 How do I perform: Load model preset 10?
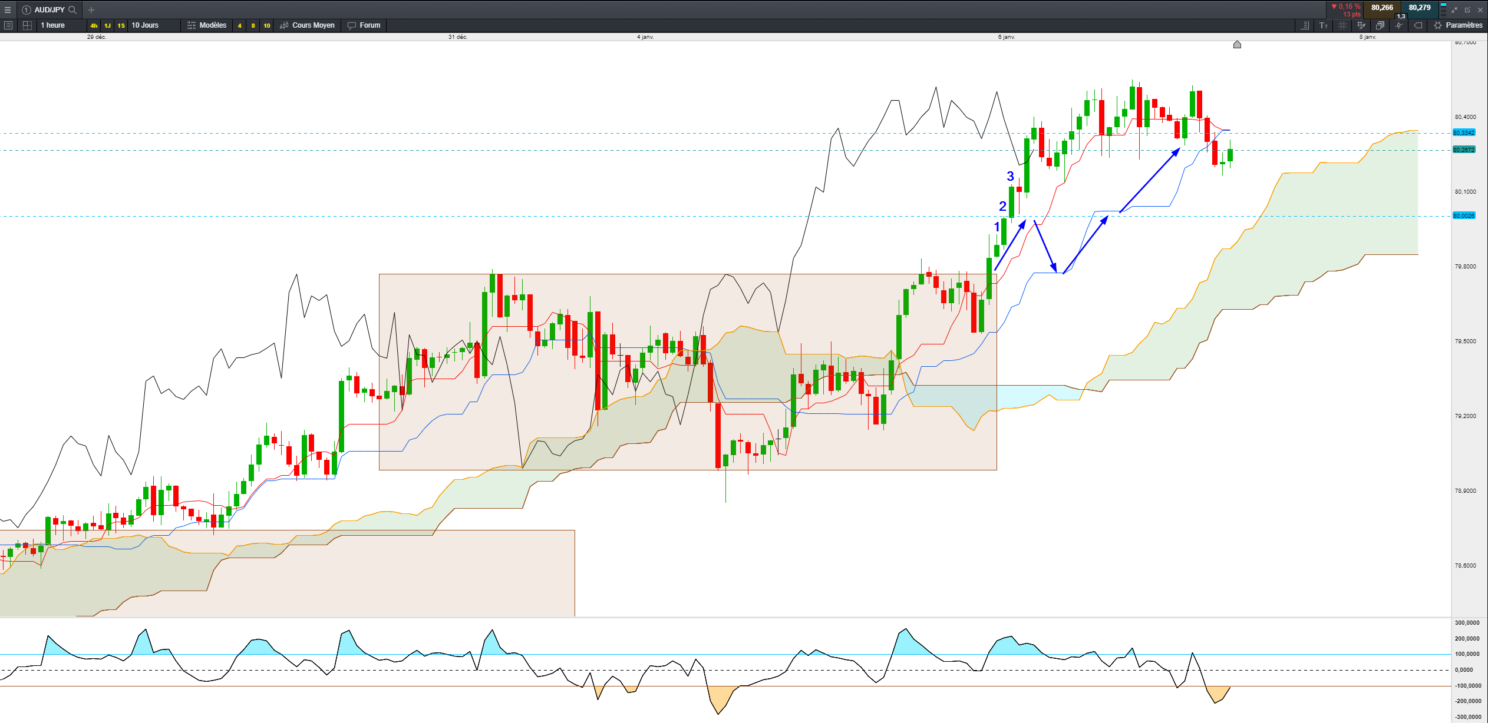(266, 25)
